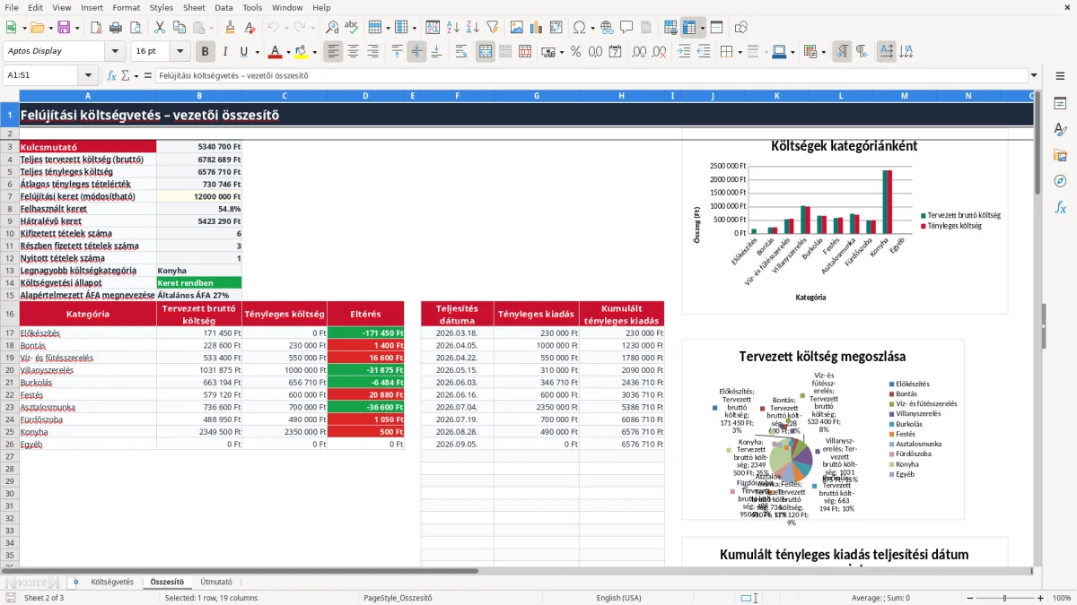
Task: Open the File menu
Action: [x=12, y=7]
